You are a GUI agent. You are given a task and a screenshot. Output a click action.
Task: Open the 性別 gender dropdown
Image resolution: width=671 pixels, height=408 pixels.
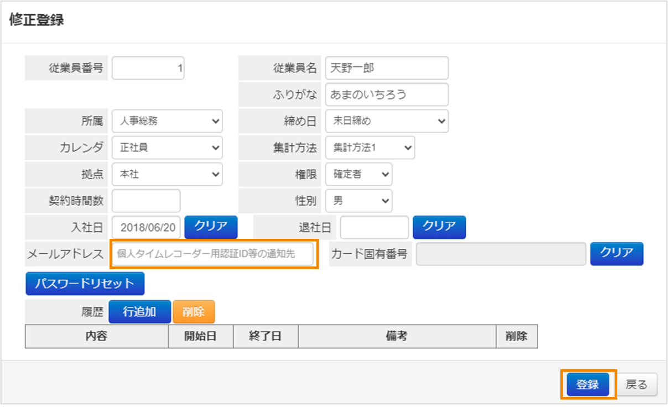click(358, 201)
